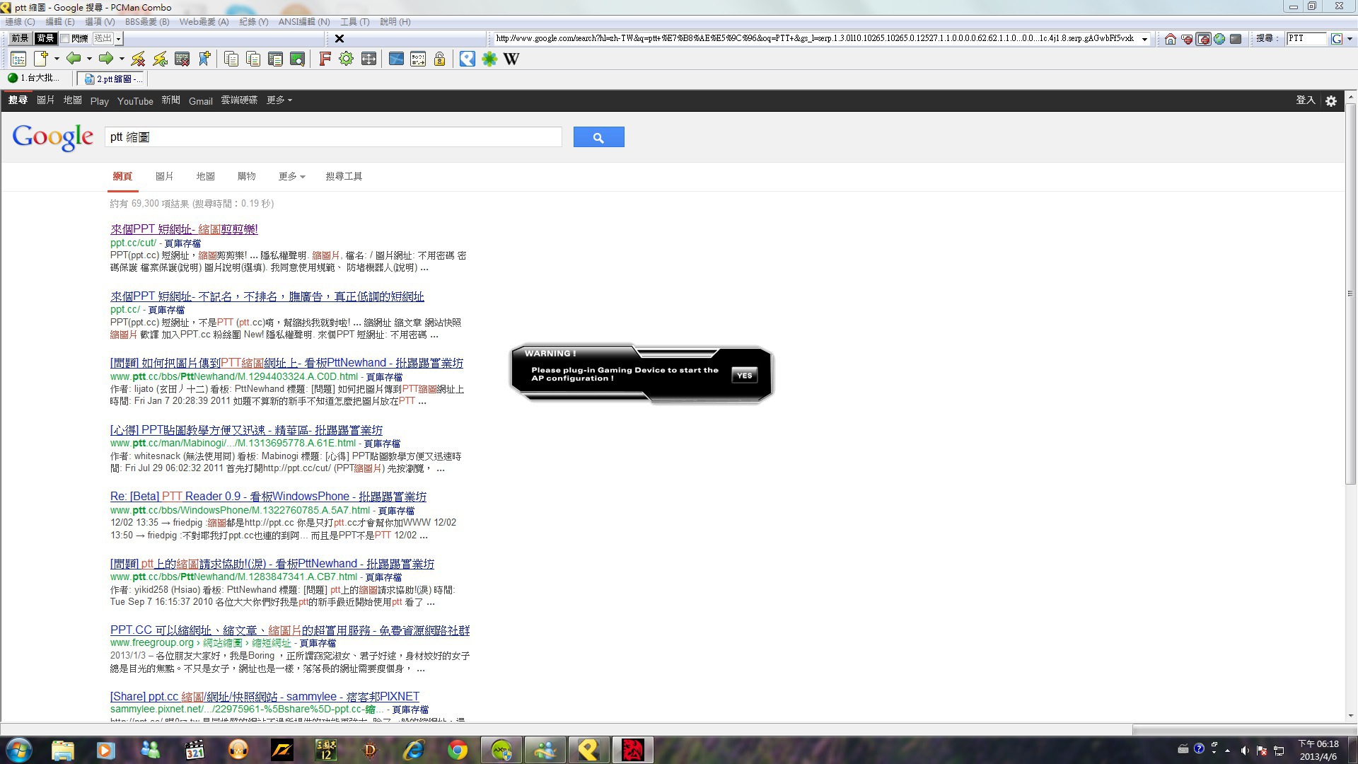The height and width of the screenshot is (764, 1358).
Task: Click the padlock lock icon
Action: [x=440, y=59]
